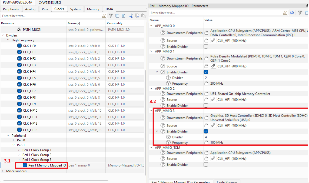
Task: Switch to the Pins tab
Action: click(45, 9)
